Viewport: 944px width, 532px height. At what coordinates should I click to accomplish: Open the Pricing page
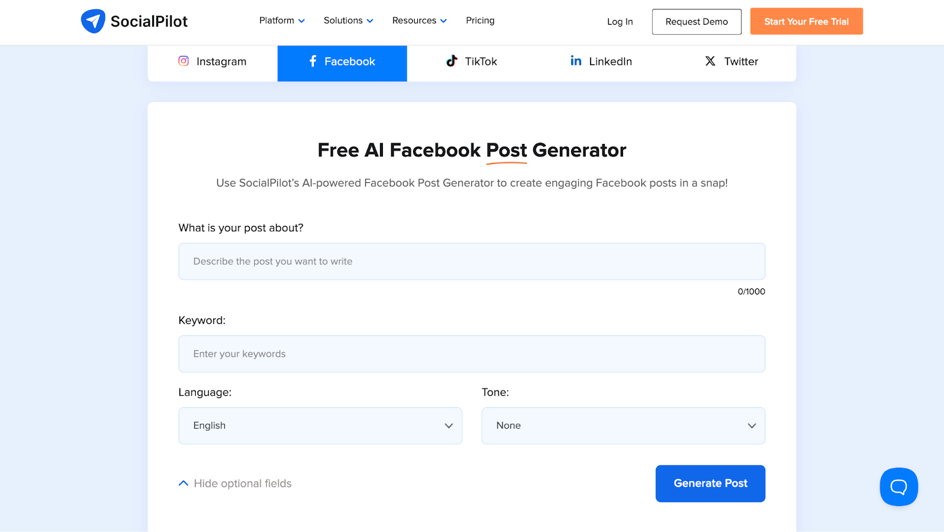pyautogui.click(x=480, y=21)
